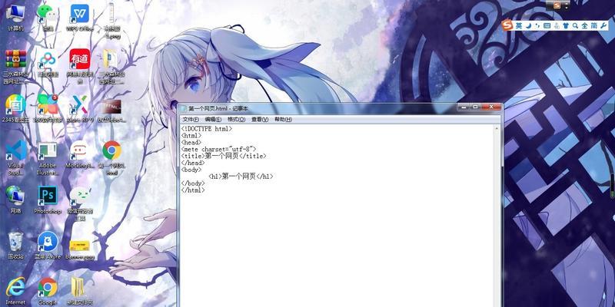Select the 第一个网页.html Chrome file icon
Viewport: 615px width, 307px height.
[x=111, y=158]
